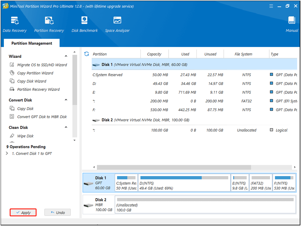Click the '9 Operations Pending' heading
The image size is (301, 226).
coord(26,147)
